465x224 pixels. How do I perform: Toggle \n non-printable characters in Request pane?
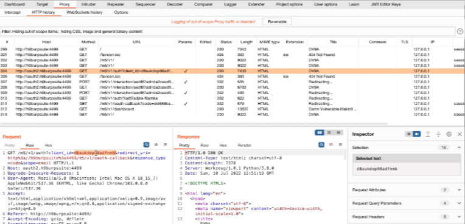point(156,144)
